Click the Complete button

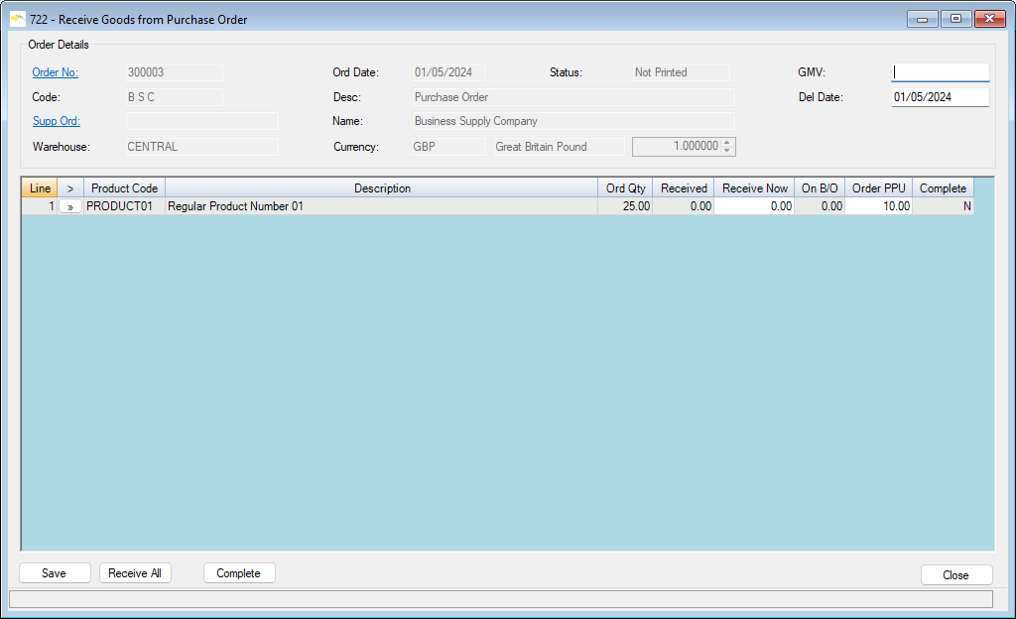239,573
